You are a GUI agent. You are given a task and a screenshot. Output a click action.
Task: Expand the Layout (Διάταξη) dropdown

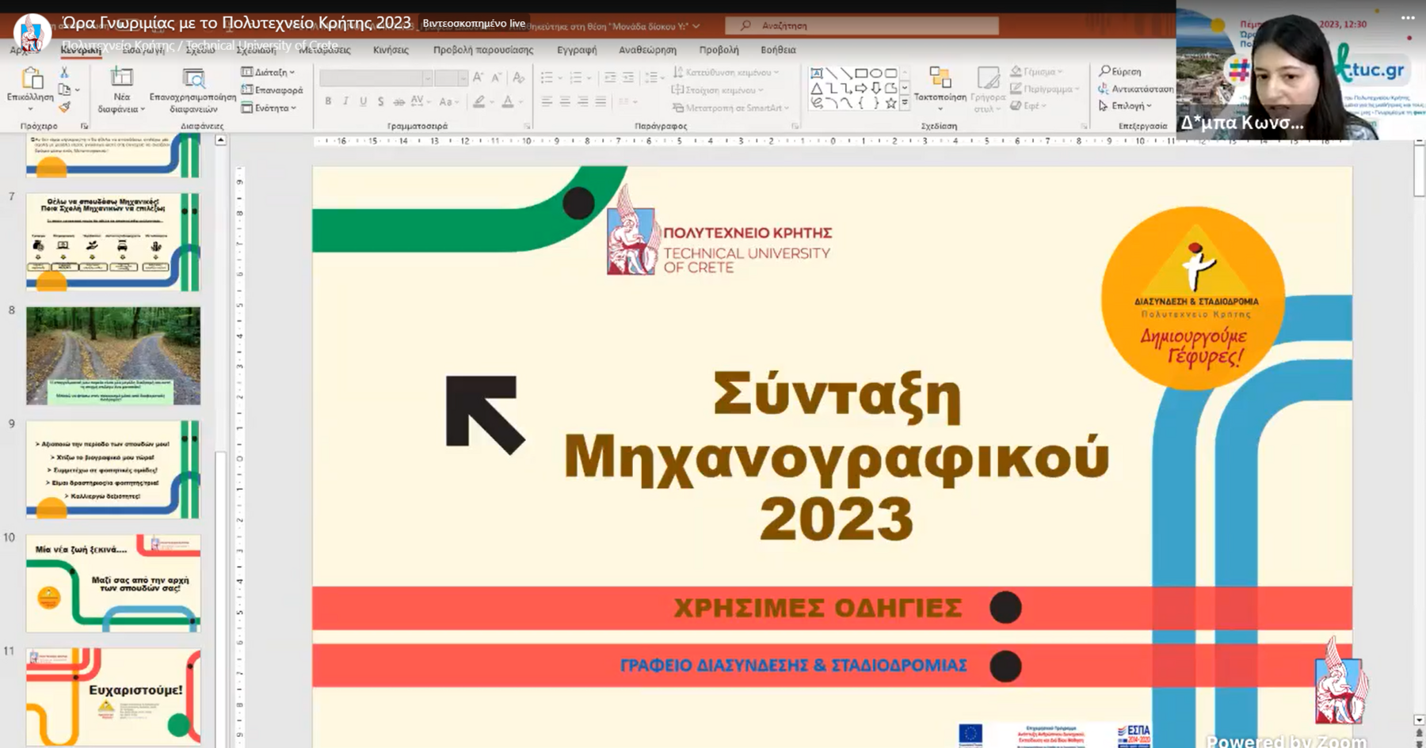(269, 72)
